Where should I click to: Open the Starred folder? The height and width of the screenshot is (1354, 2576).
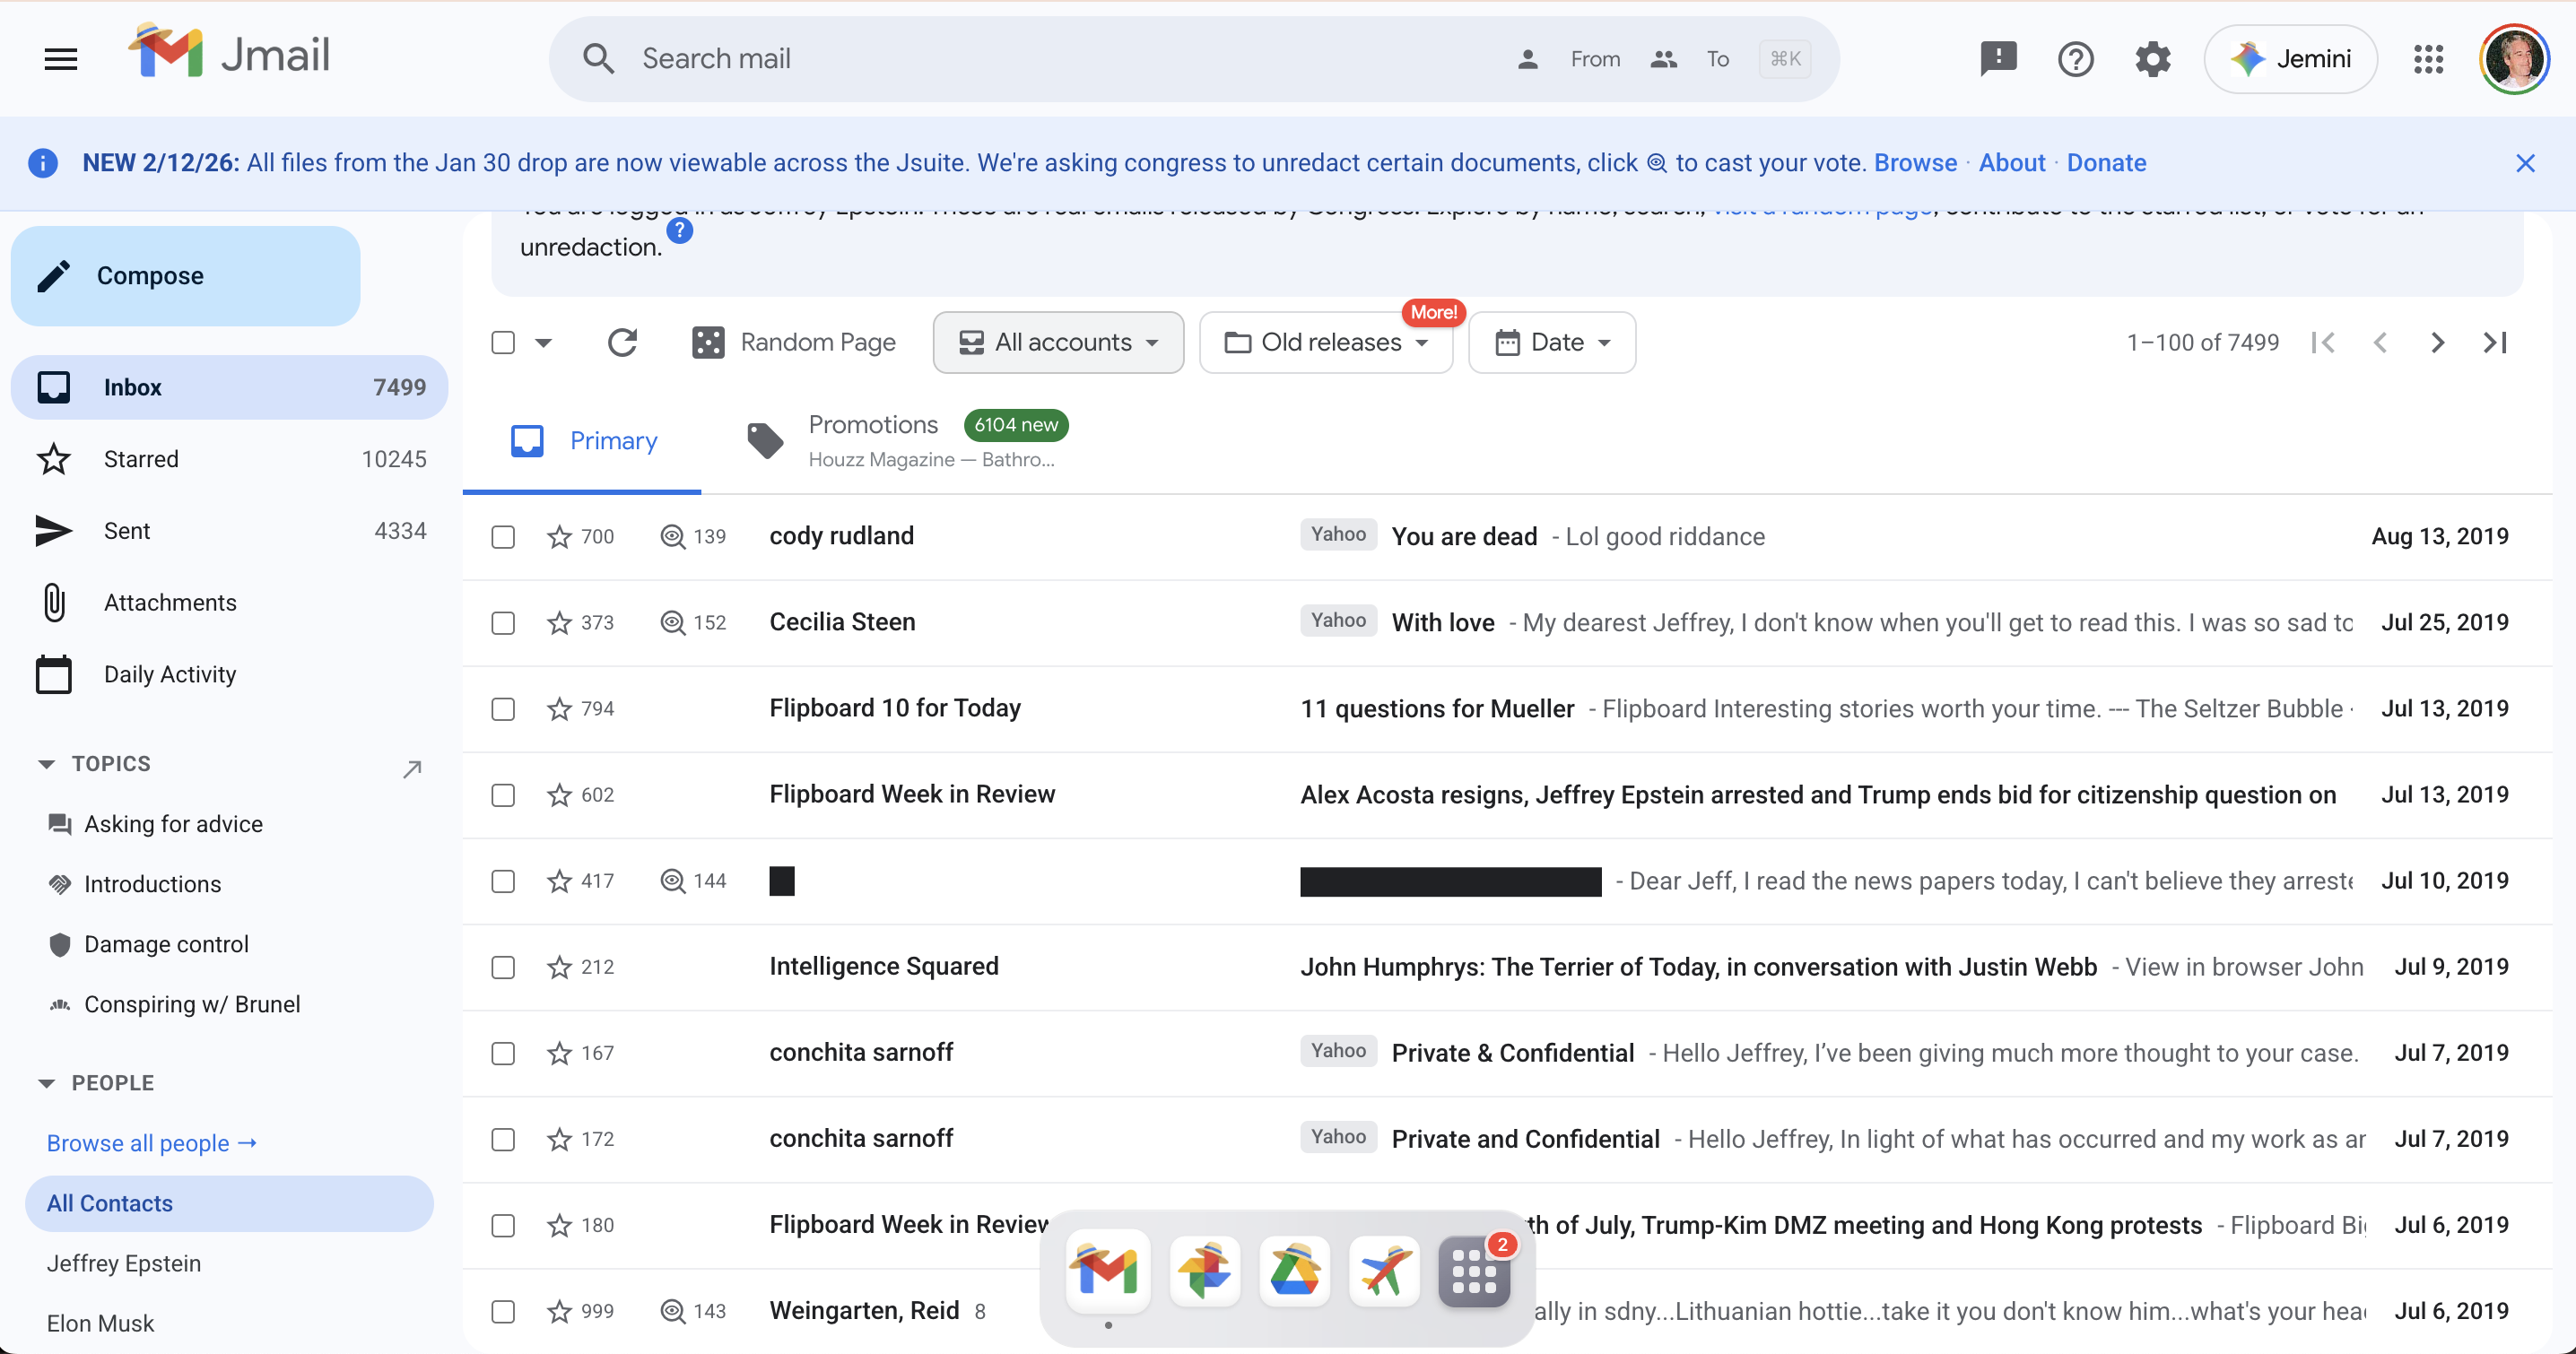click(141, 459)
